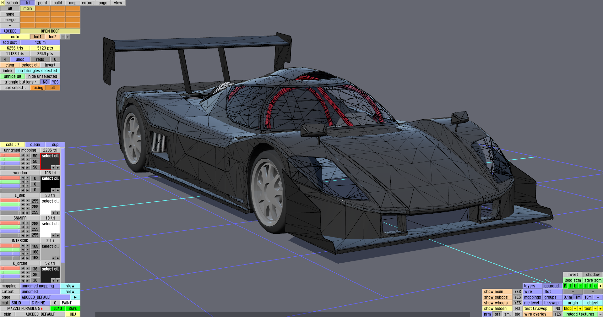Click the C SHINE material option
Screen dimensions: 603x317
40,303
